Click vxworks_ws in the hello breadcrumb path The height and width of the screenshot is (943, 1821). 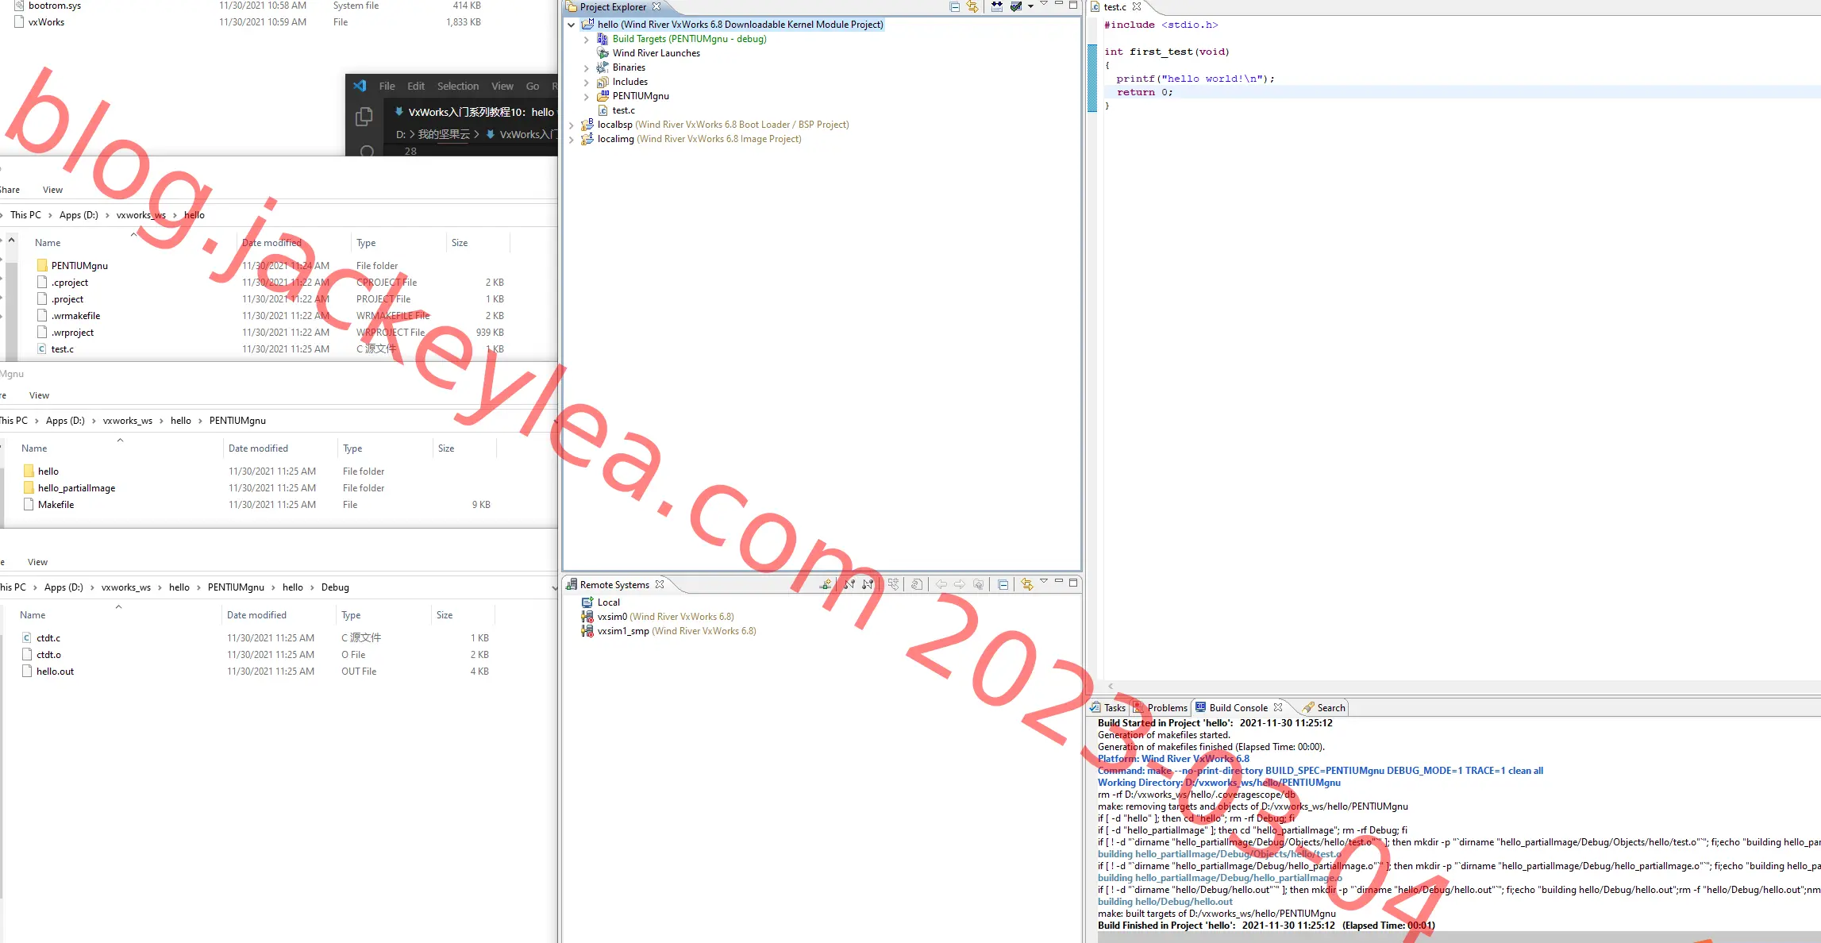pos(141,215)
